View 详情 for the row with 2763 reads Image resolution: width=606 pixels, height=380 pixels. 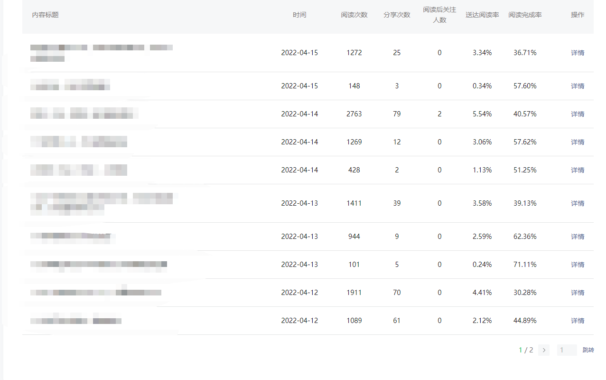578,114
